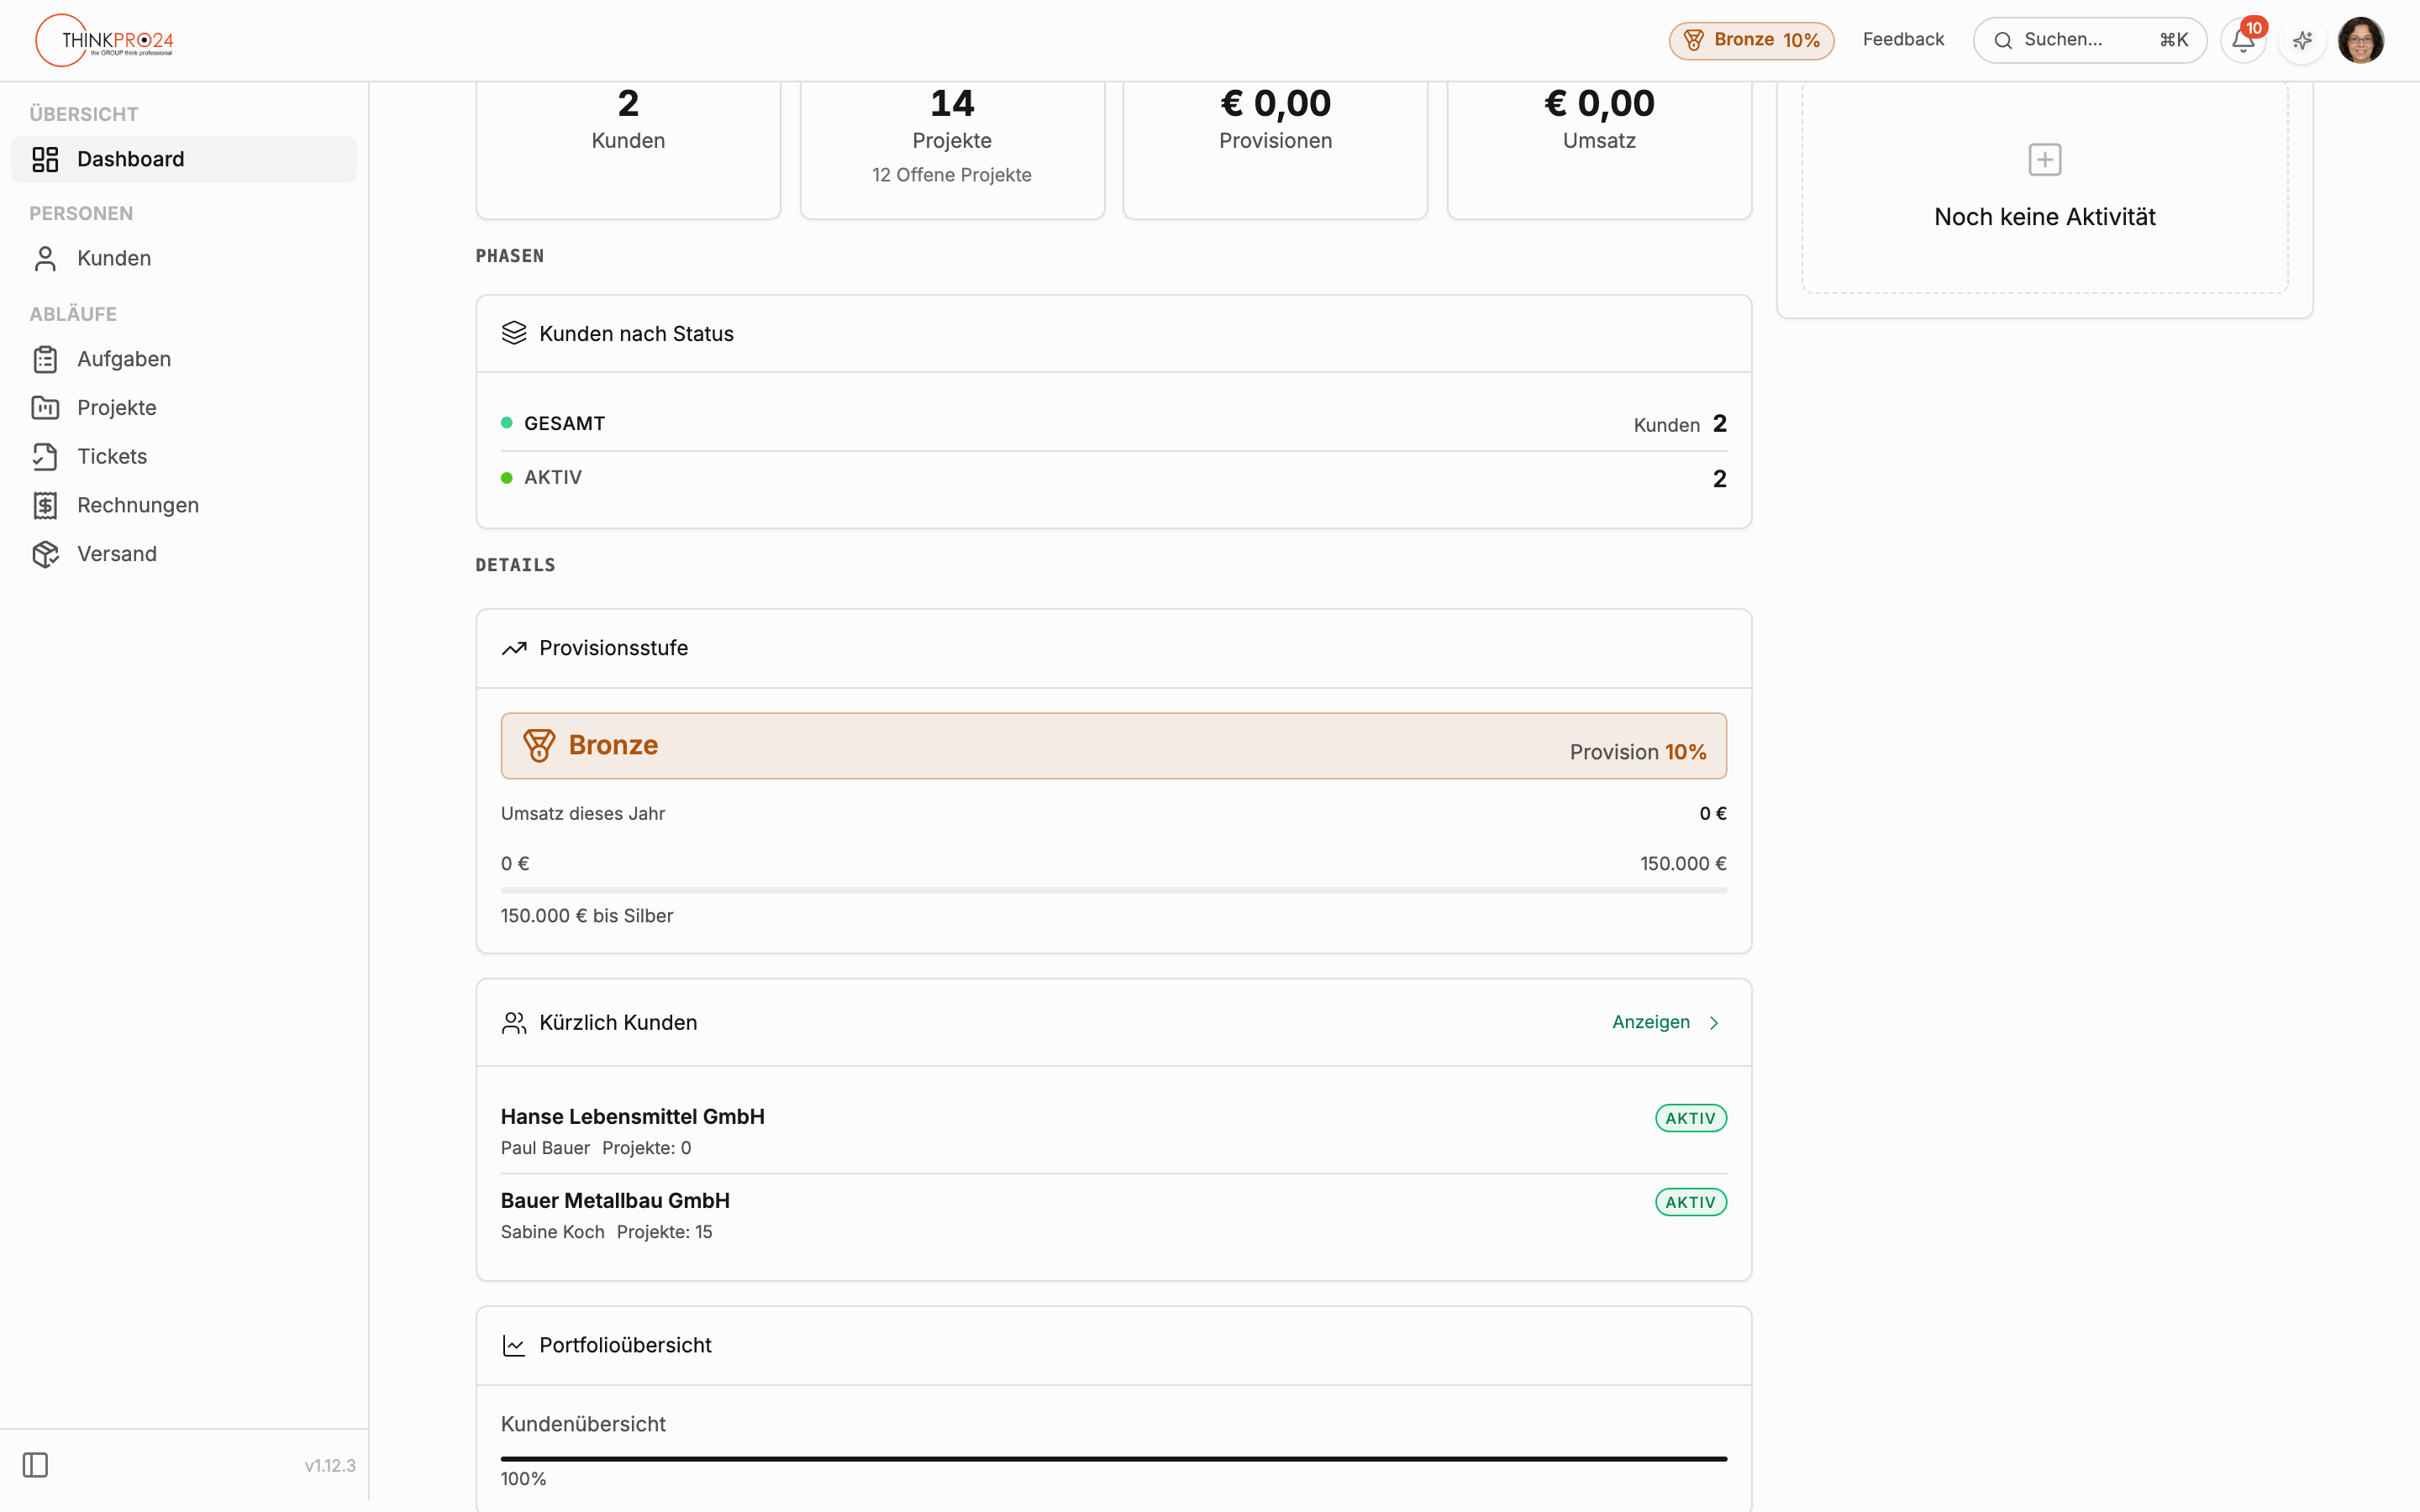This screenshot has height=1512, width=2420.
Task: Click the Kundenübersicht 100% progress bar
Action: 1113,1459
